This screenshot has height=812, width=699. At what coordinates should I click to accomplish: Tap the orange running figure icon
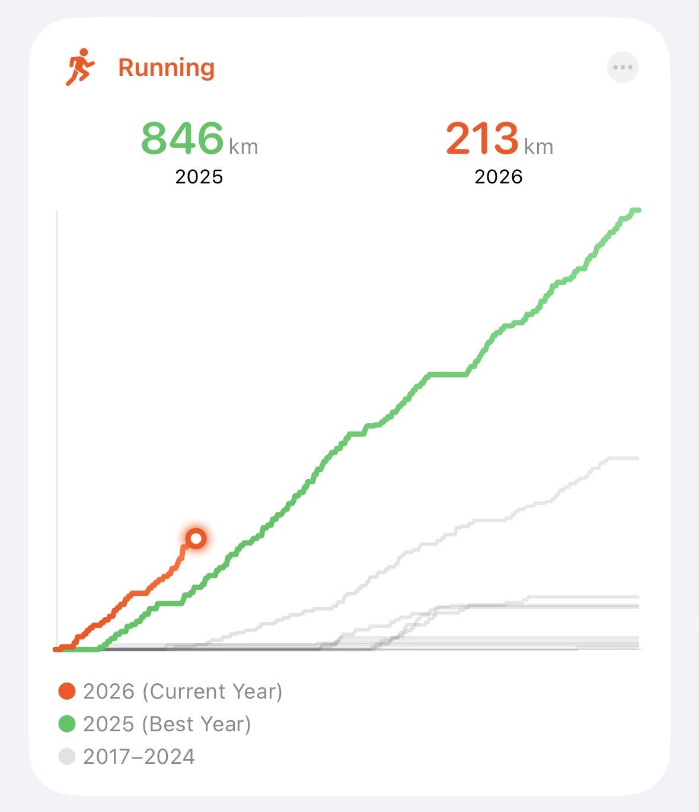(79, 67)
